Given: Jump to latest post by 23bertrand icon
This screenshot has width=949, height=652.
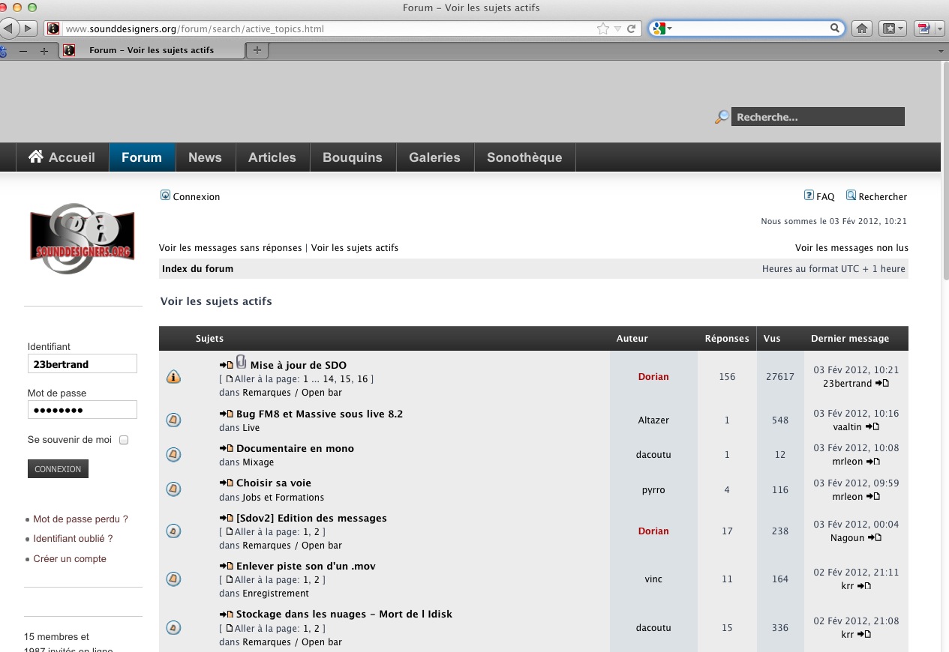Looking at the screenshot, I should point(882,384).
